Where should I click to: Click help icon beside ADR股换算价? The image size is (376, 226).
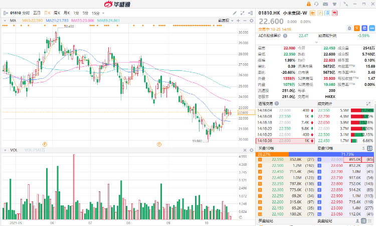coord(284,36)
